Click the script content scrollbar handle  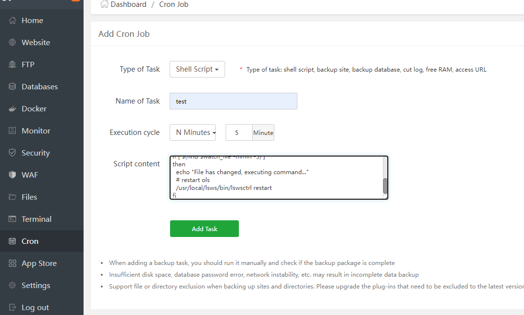[x=385, y=186]
